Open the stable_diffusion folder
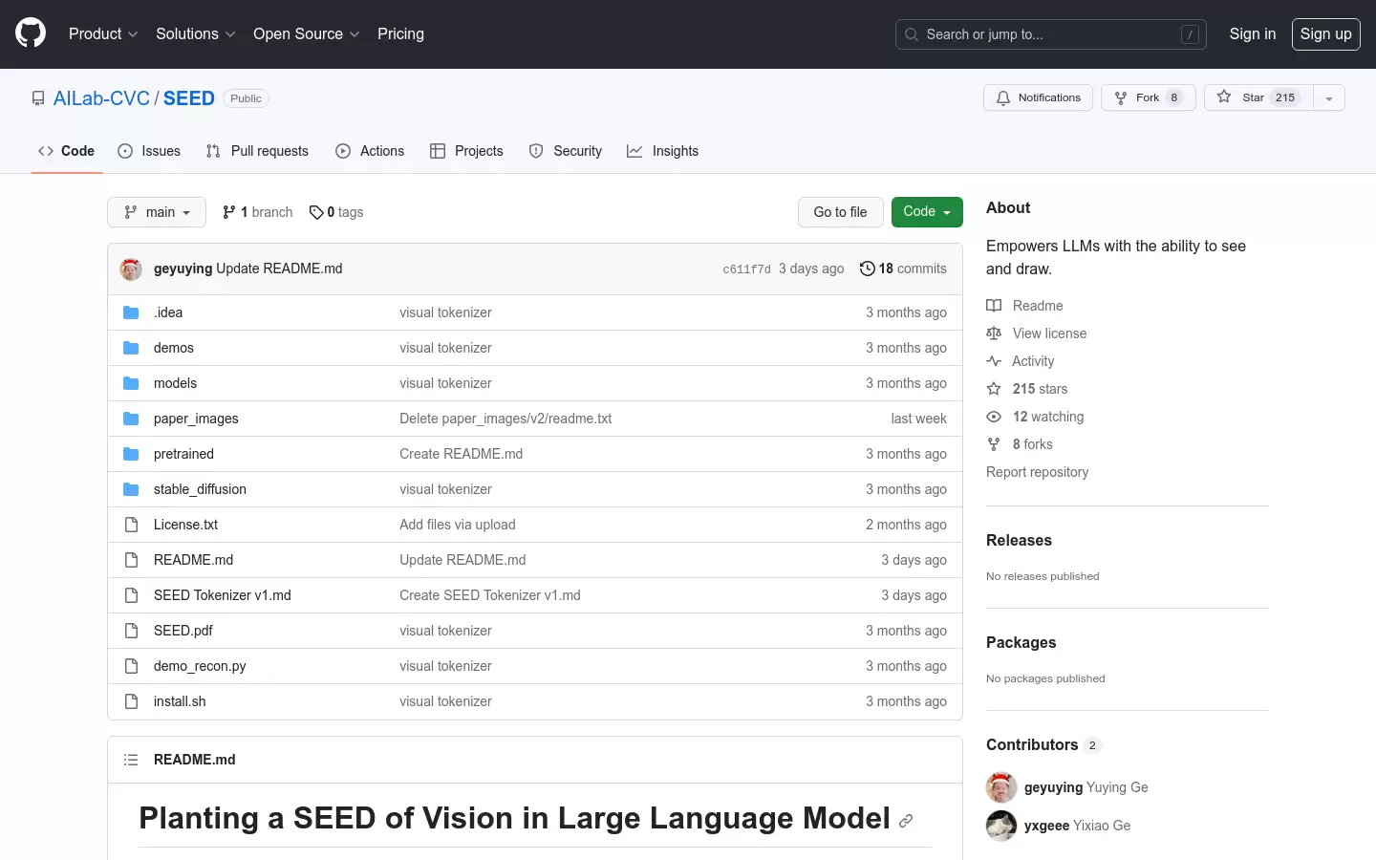The image size is (1376, 860). click(x=200, y=489)
